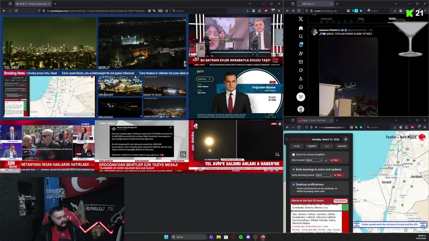Viewport: 429px width, 241px height.
Task: Open the Windows Start button
Action: pyautogui.click(x=166, y=237)
